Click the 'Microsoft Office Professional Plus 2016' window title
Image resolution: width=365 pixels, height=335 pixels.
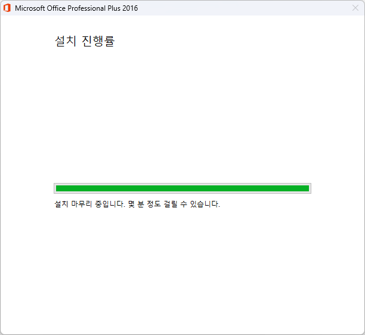point(76,8)
